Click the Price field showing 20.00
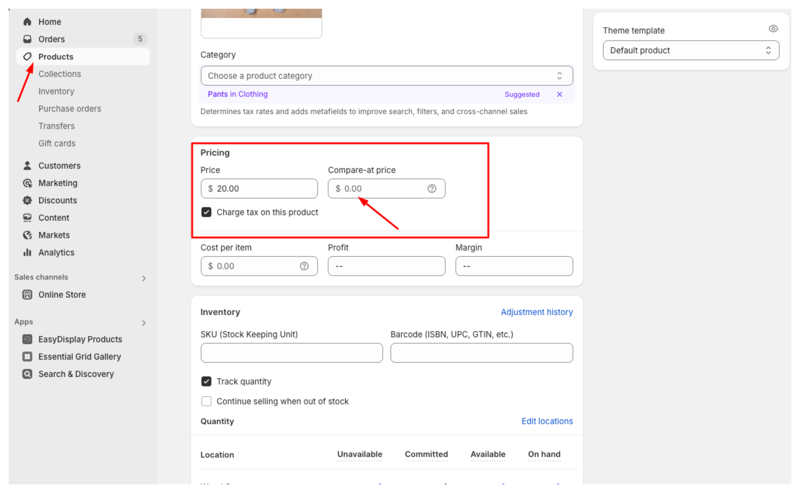Image resolution: width=800 pixels, height=493 pixels. pyautogui.click(x=259, y=188)
